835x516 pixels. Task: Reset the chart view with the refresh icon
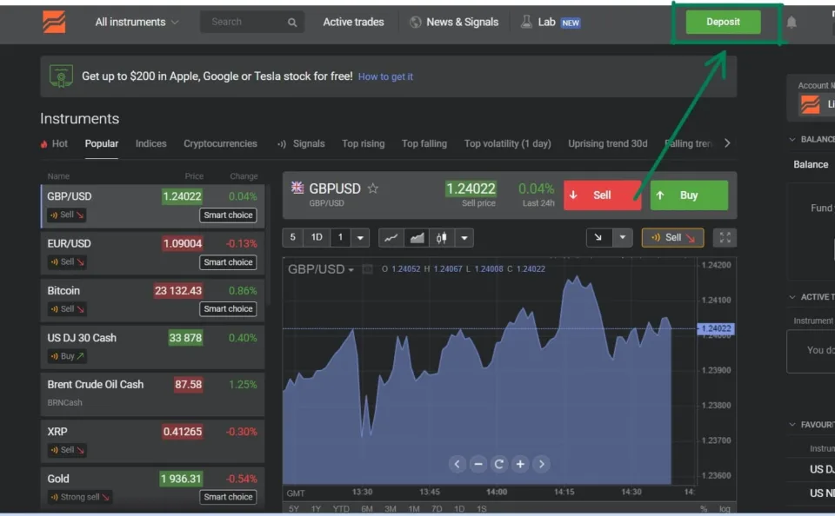[499, 464]
